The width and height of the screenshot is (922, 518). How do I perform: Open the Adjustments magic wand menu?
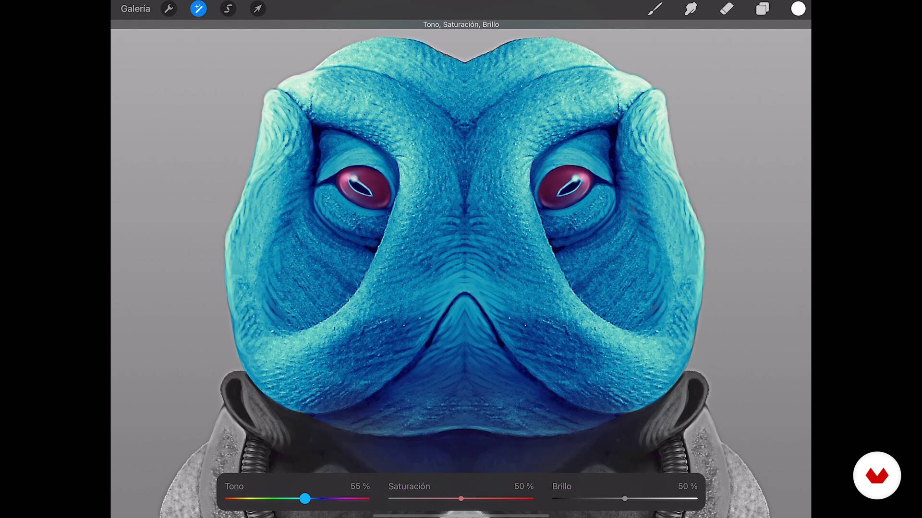198,9
